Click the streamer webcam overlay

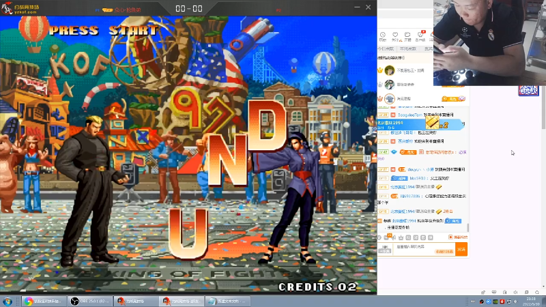click(489, 42)
